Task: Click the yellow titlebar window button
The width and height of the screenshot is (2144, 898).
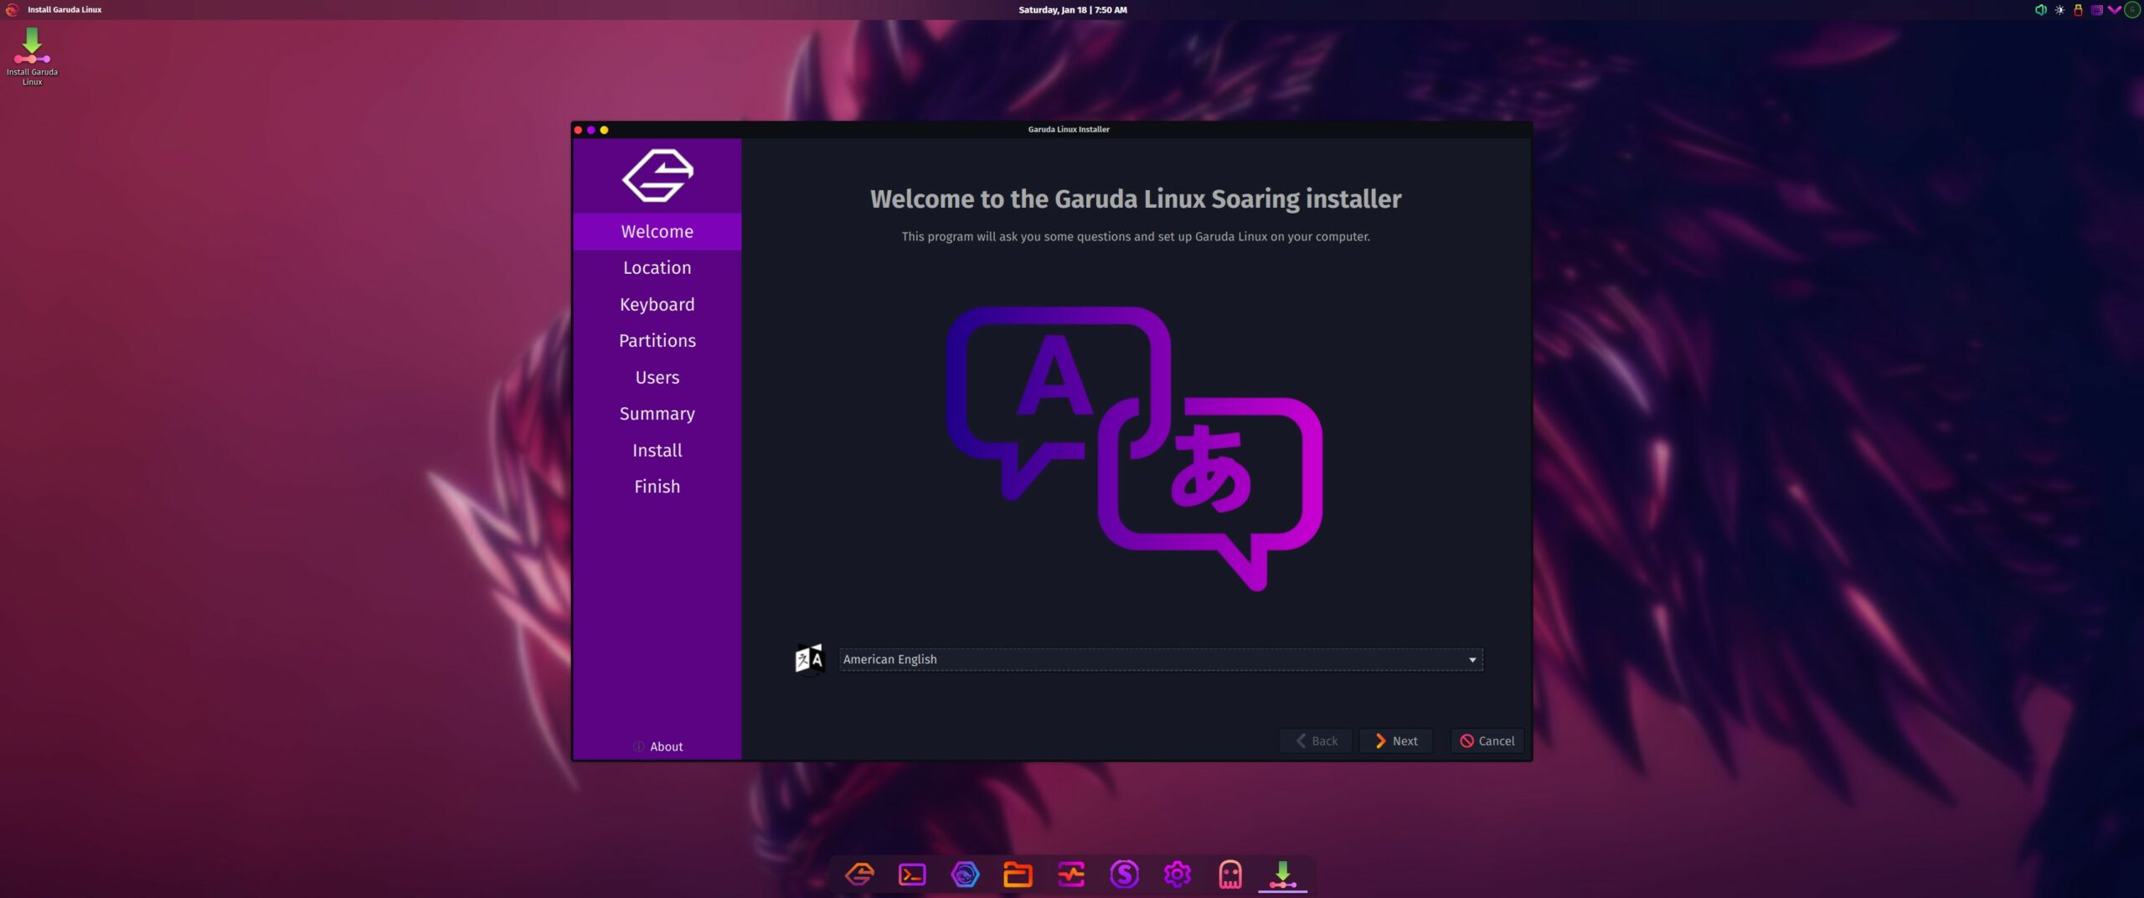Action: coord(604,130)
